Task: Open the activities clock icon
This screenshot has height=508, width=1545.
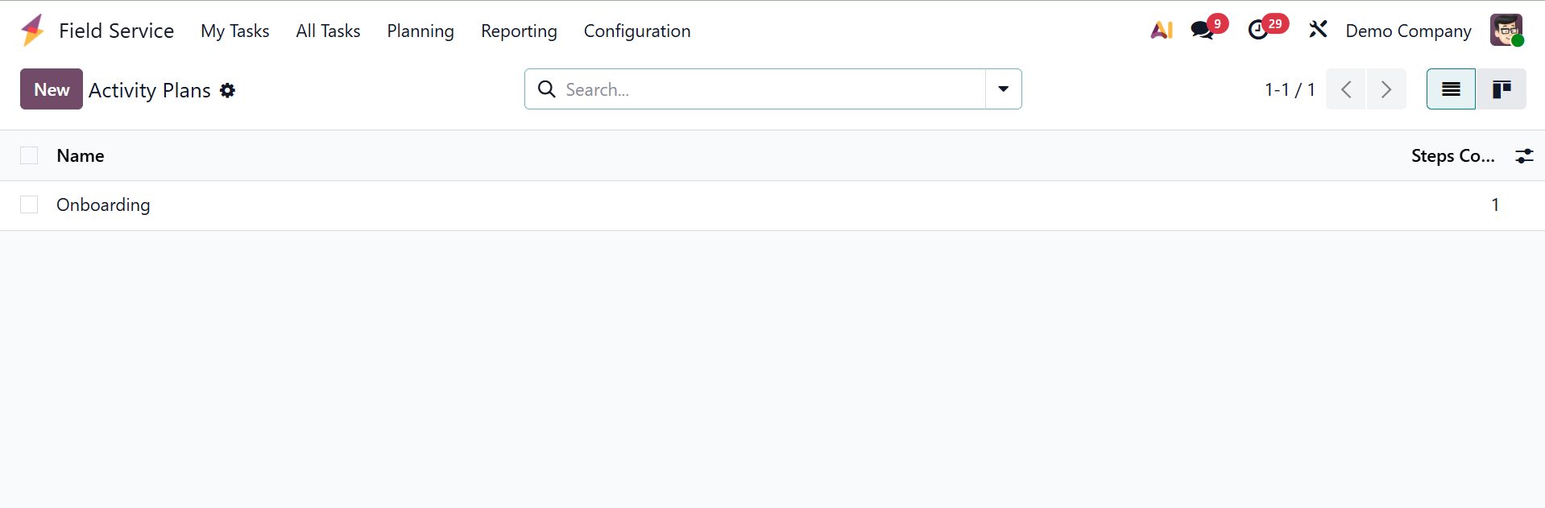Action: pyautogui.click(x=1257, y=31)
